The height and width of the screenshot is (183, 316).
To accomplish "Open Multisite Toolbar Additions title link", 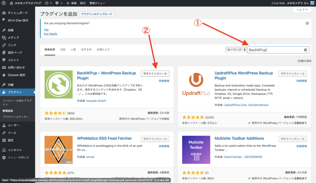I will click(x=239, y=138).
